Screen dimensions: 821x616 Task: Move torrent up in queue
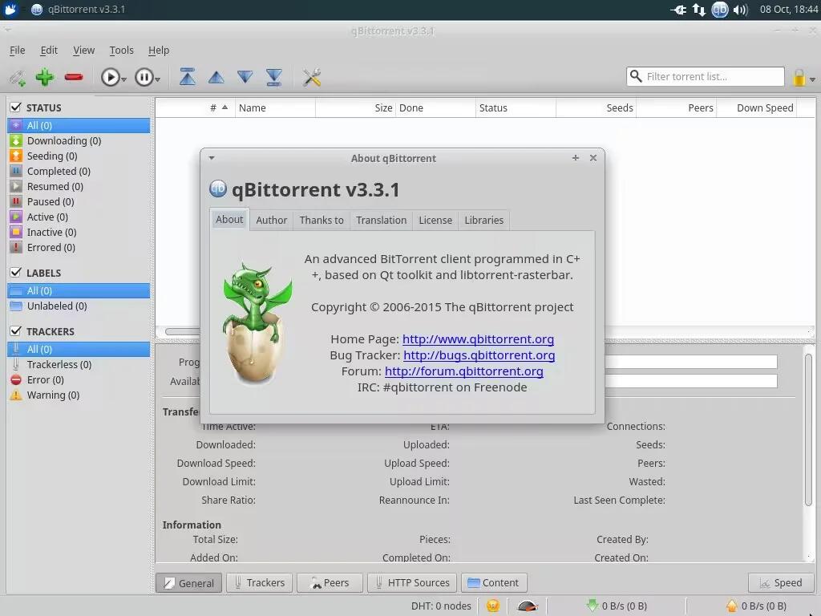pyautogui.click(x=216, y=78)
